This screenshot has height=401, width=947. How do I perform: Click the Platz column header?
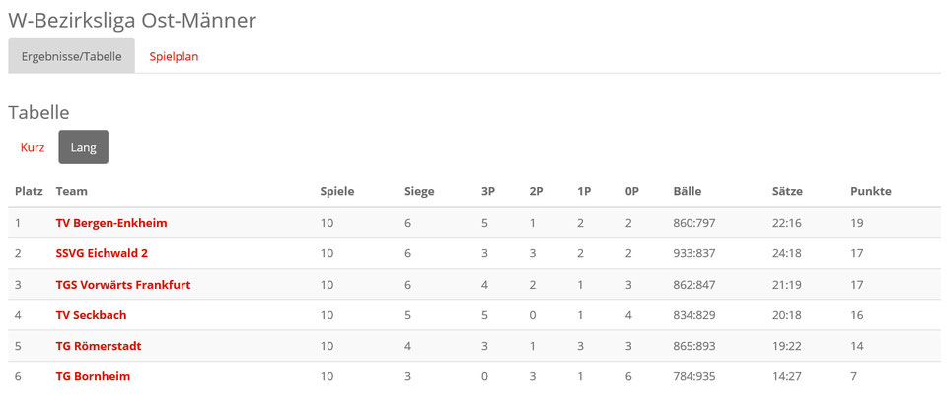click(x=29, y=192)
